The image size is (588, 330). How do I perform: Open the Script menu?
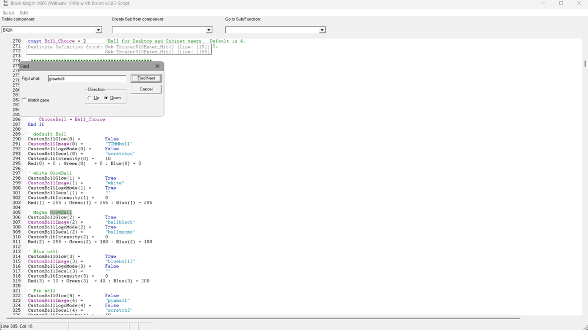click(x=8, y=13)
